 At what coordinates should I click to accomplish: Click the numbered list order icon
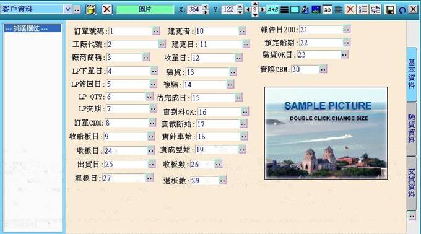coord(363,10)
